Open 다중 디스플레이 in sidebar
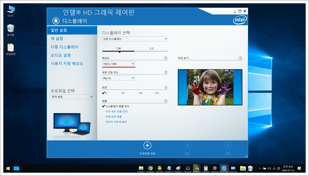Image resolution: width=309 pixels, height=176 pixels. point(64,47)
